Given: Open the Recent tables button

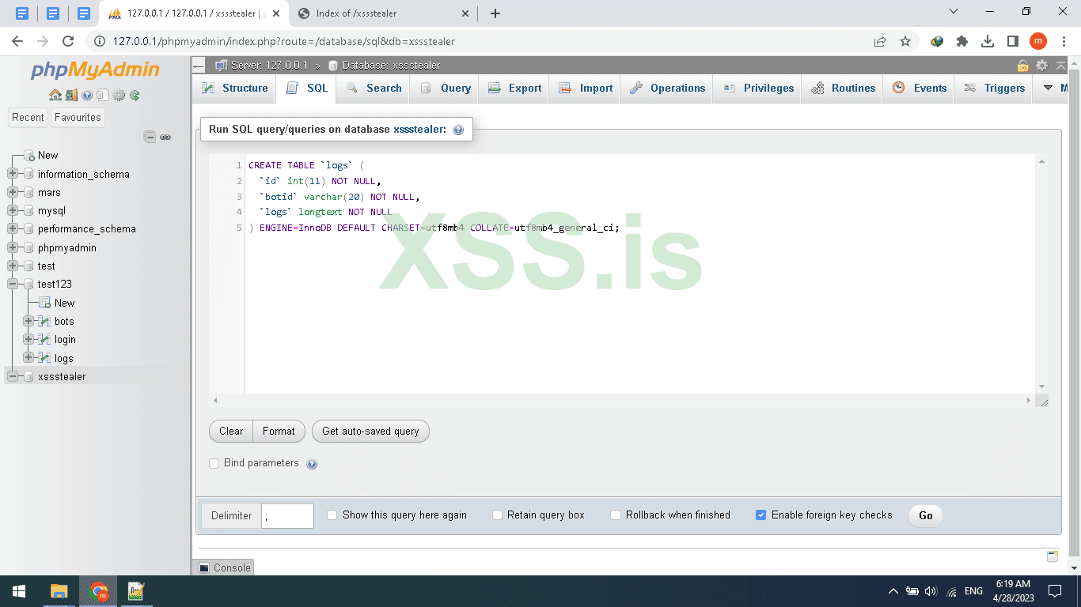Looking at the screenshot, I should [28, 117].
